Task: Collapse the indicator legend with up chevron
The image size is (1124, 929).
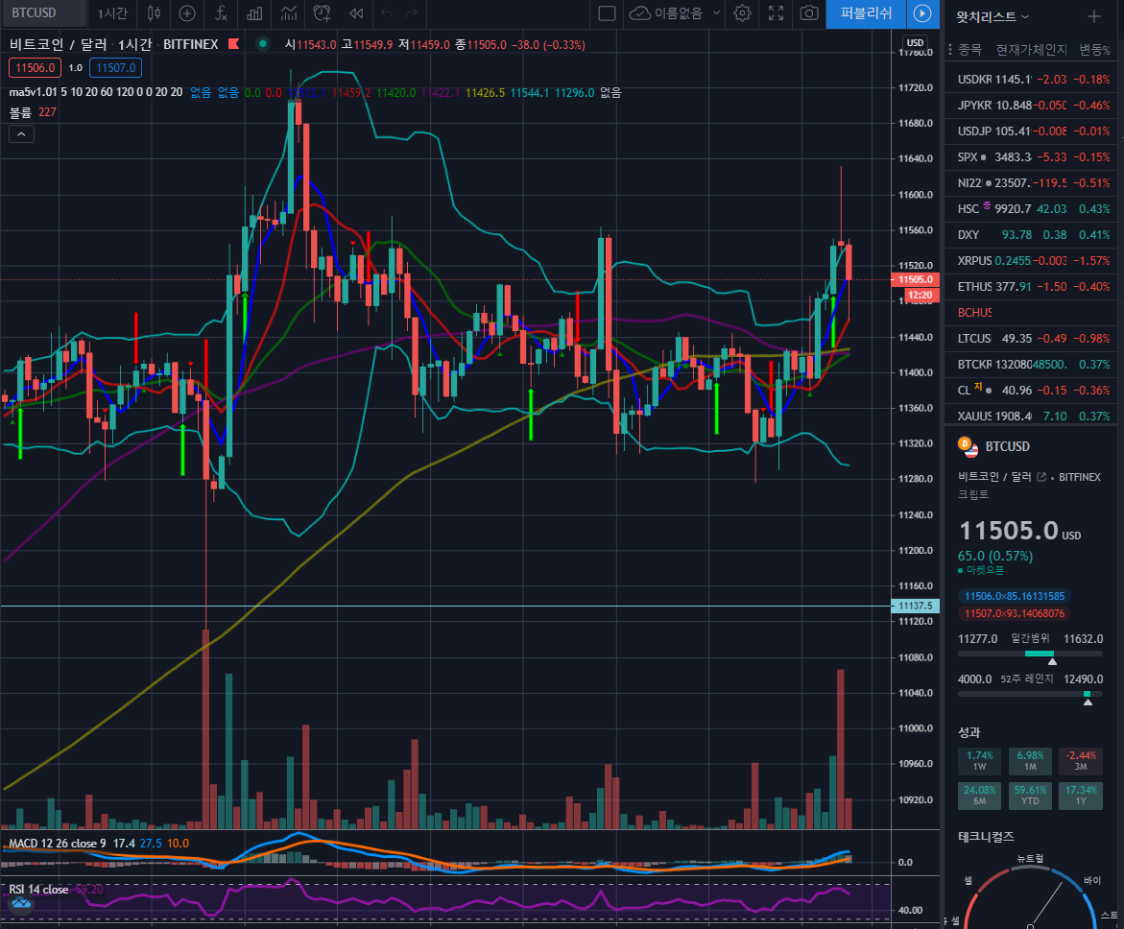Action: pyautogui.click(x=21, y=134)
